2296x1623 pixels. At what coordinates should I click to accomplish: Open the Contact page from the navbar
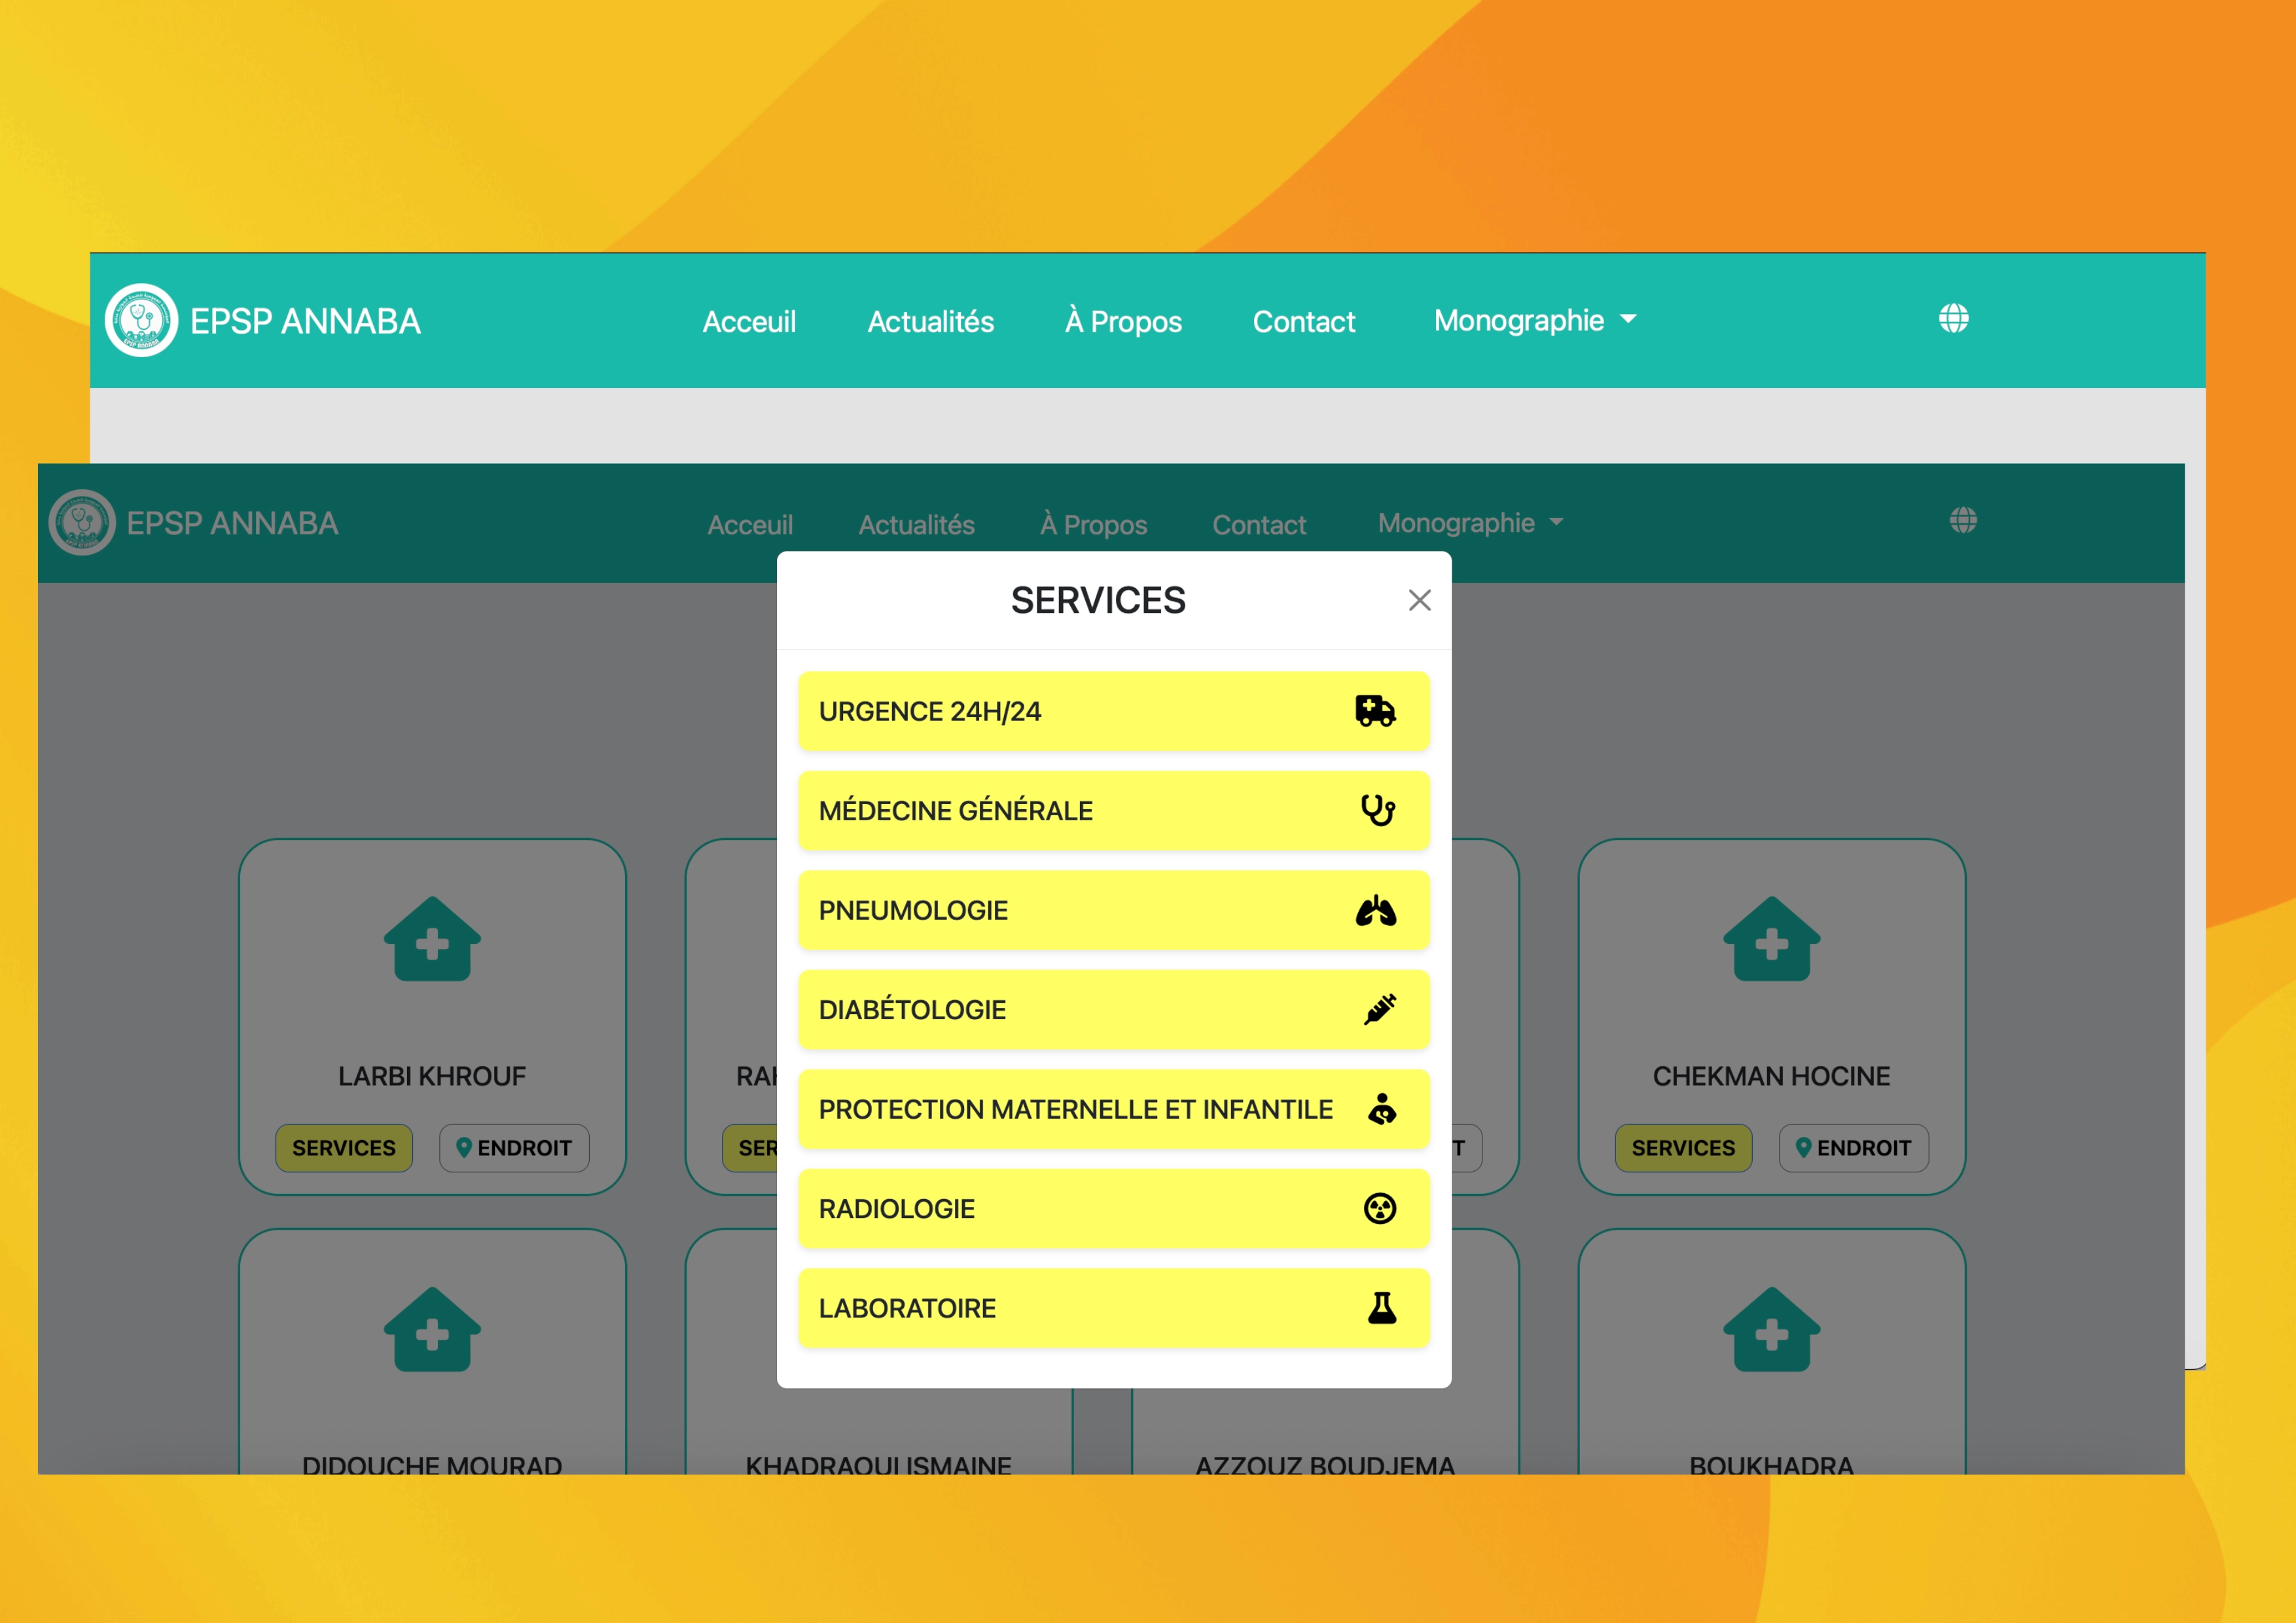[1303, 321]
